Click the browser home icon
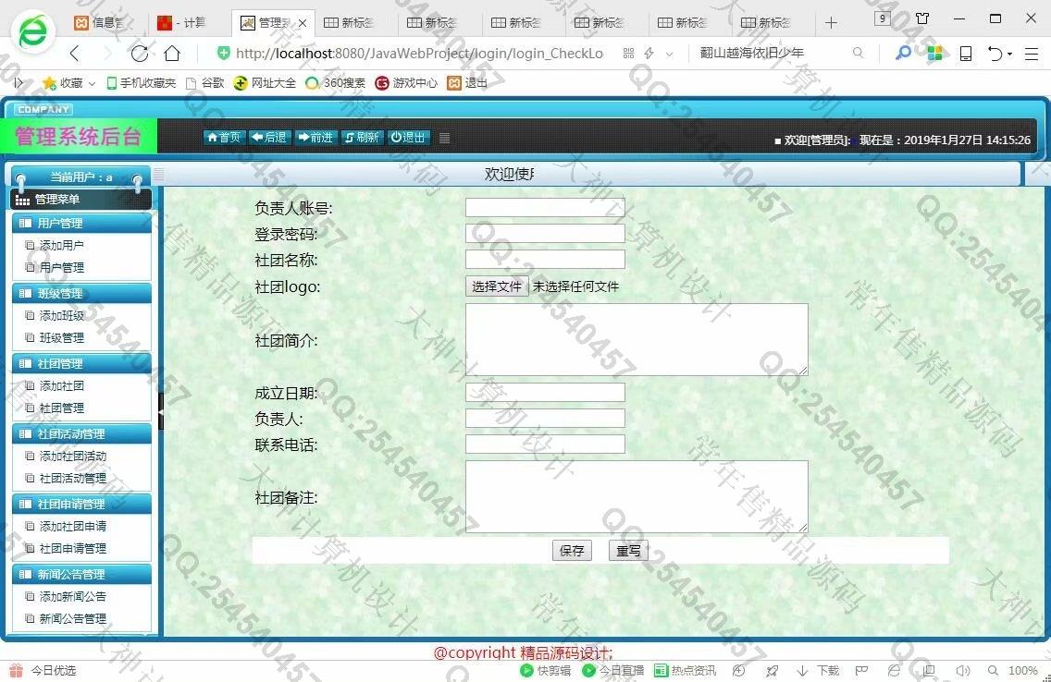Image resolution: width=1051 pixels, height=682 pixels. tap(172, 54)
